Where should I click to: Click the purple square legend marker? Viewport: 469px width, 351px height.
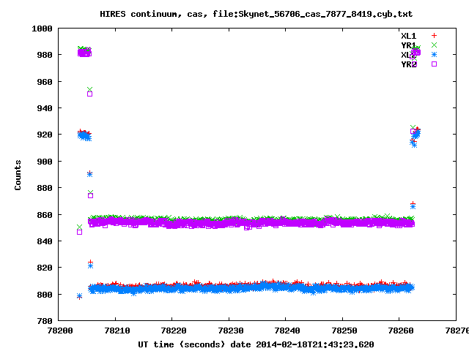tap(434, 64)
